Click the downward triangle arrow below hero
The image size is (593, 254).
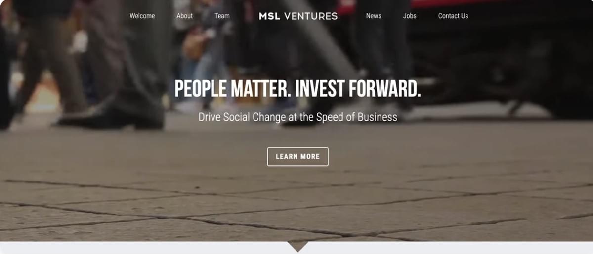click(x=297, y=247)
